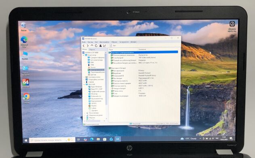Open the weather widget showing Cloudy

[x=188, y=139]
